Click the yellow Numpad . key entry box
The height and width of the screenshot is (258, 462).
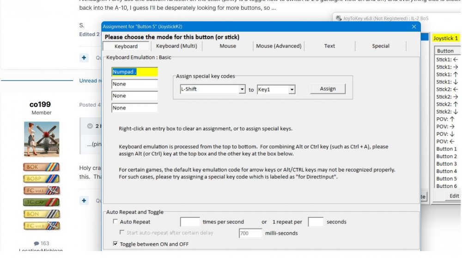[134, 72]
